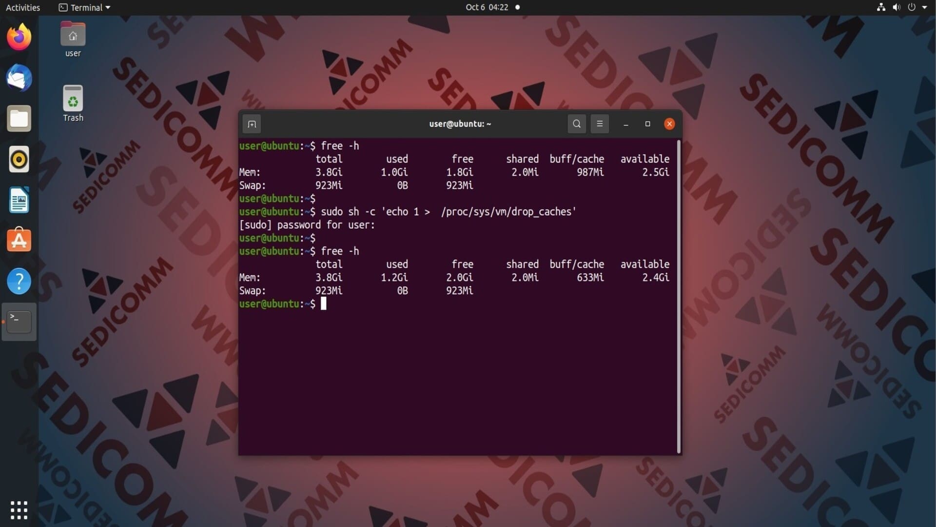Show the applications grid
Viewport: 936px width, 527px height.
click(19, 510)
